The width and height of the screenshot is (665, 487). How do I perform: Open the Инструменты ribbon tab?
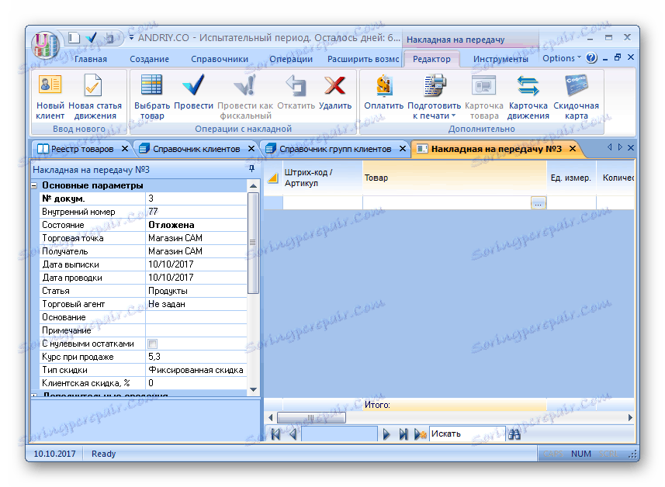tap(500, 59)
